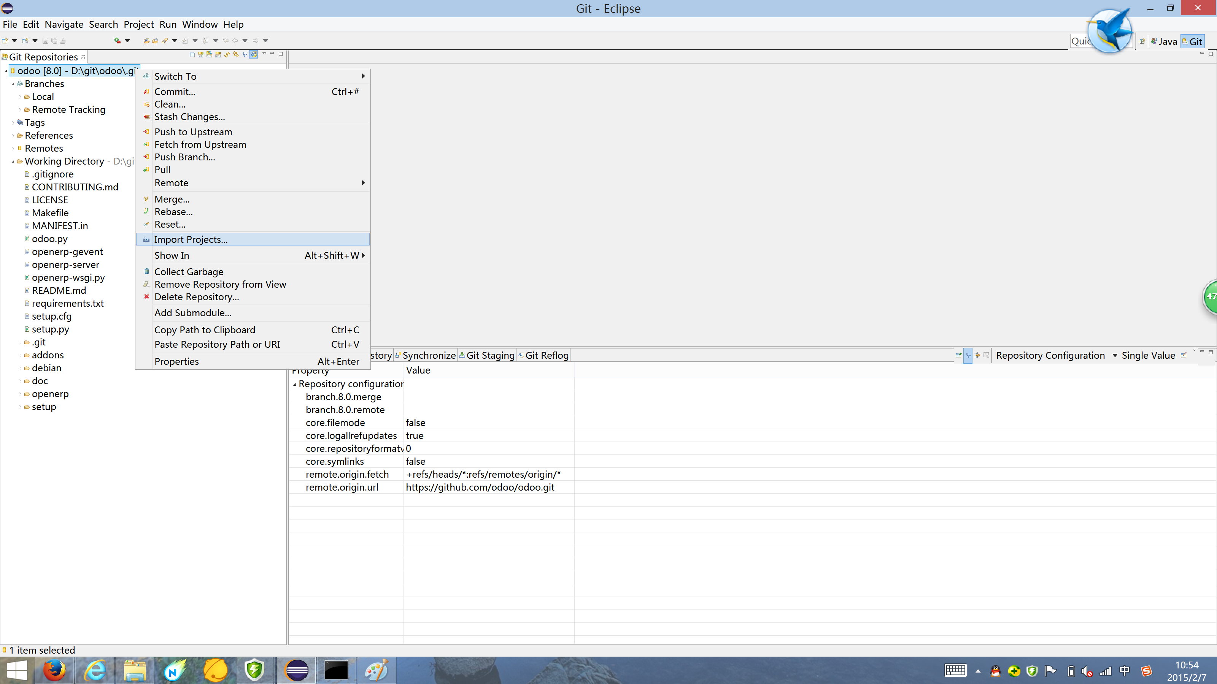This screenshot has width=1217, height=684.
Task: Open File Explorer from the taskbar
Action: pos(135,670)
